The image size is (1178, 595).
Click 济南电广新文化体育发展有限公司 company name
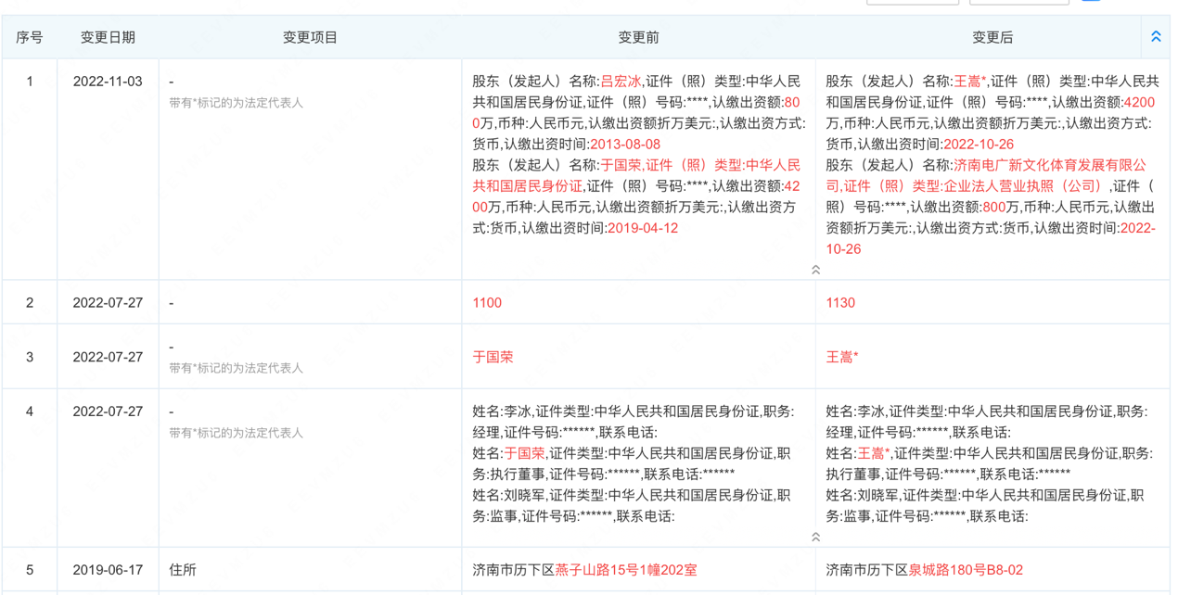986,175
